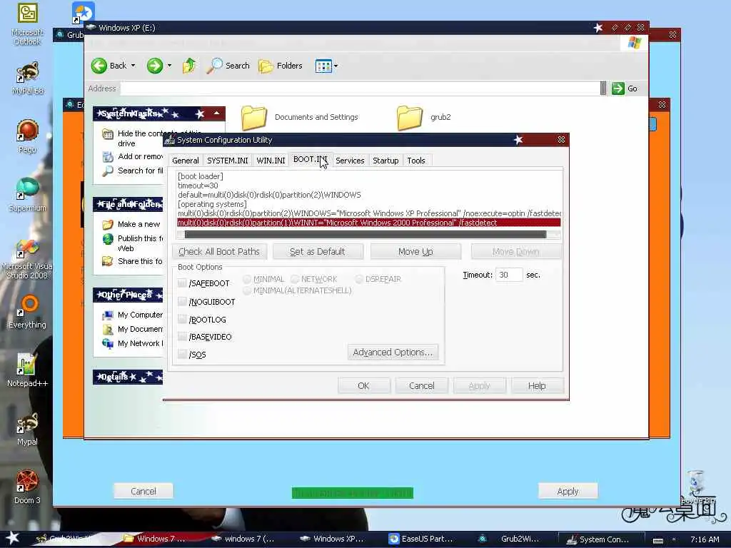
Task: Click Apply in the Grub2Win window
Action: point(568,491)
